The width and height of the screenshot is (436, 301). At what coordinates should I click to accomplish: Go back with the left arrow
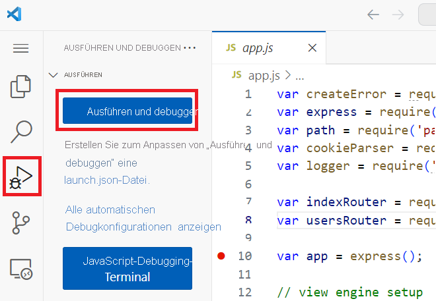coord(373,14)
